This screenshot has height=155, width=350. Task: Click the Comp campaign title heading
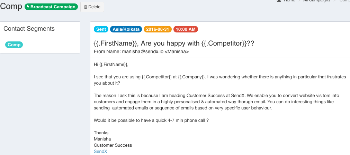pyautogui.click(x=11, y=7)
